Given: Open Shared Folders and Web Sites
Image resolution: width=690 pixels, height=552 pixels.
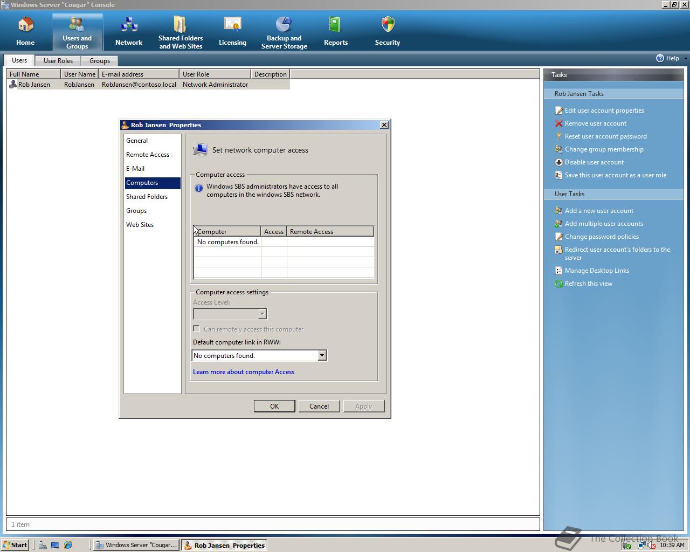Looking at the screenshot, I should click(x=181, y=32).
